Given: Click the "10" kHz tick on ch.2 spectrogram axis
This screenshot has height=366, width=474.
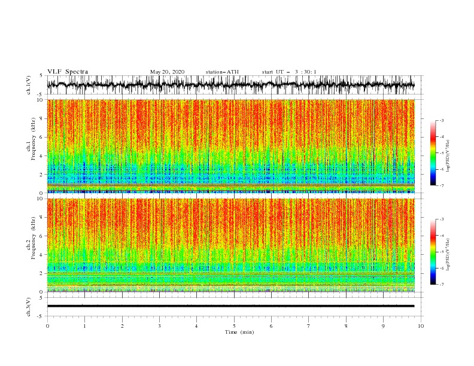Looking at the screenshot, I should pyautogui.click(x=41, y=199).
